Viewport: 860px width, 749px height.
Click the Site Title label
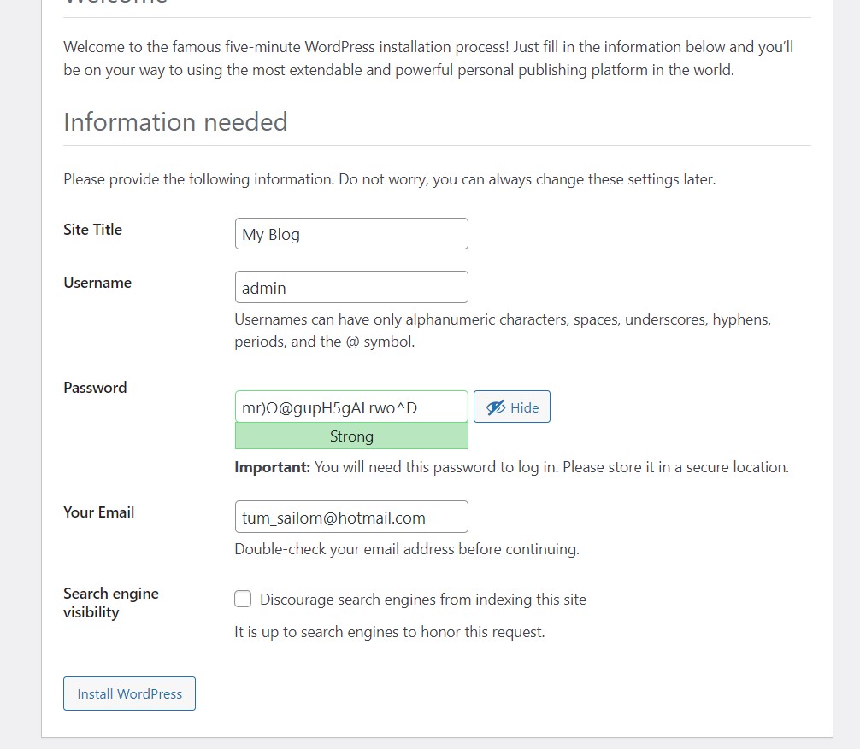click(92, 230)
